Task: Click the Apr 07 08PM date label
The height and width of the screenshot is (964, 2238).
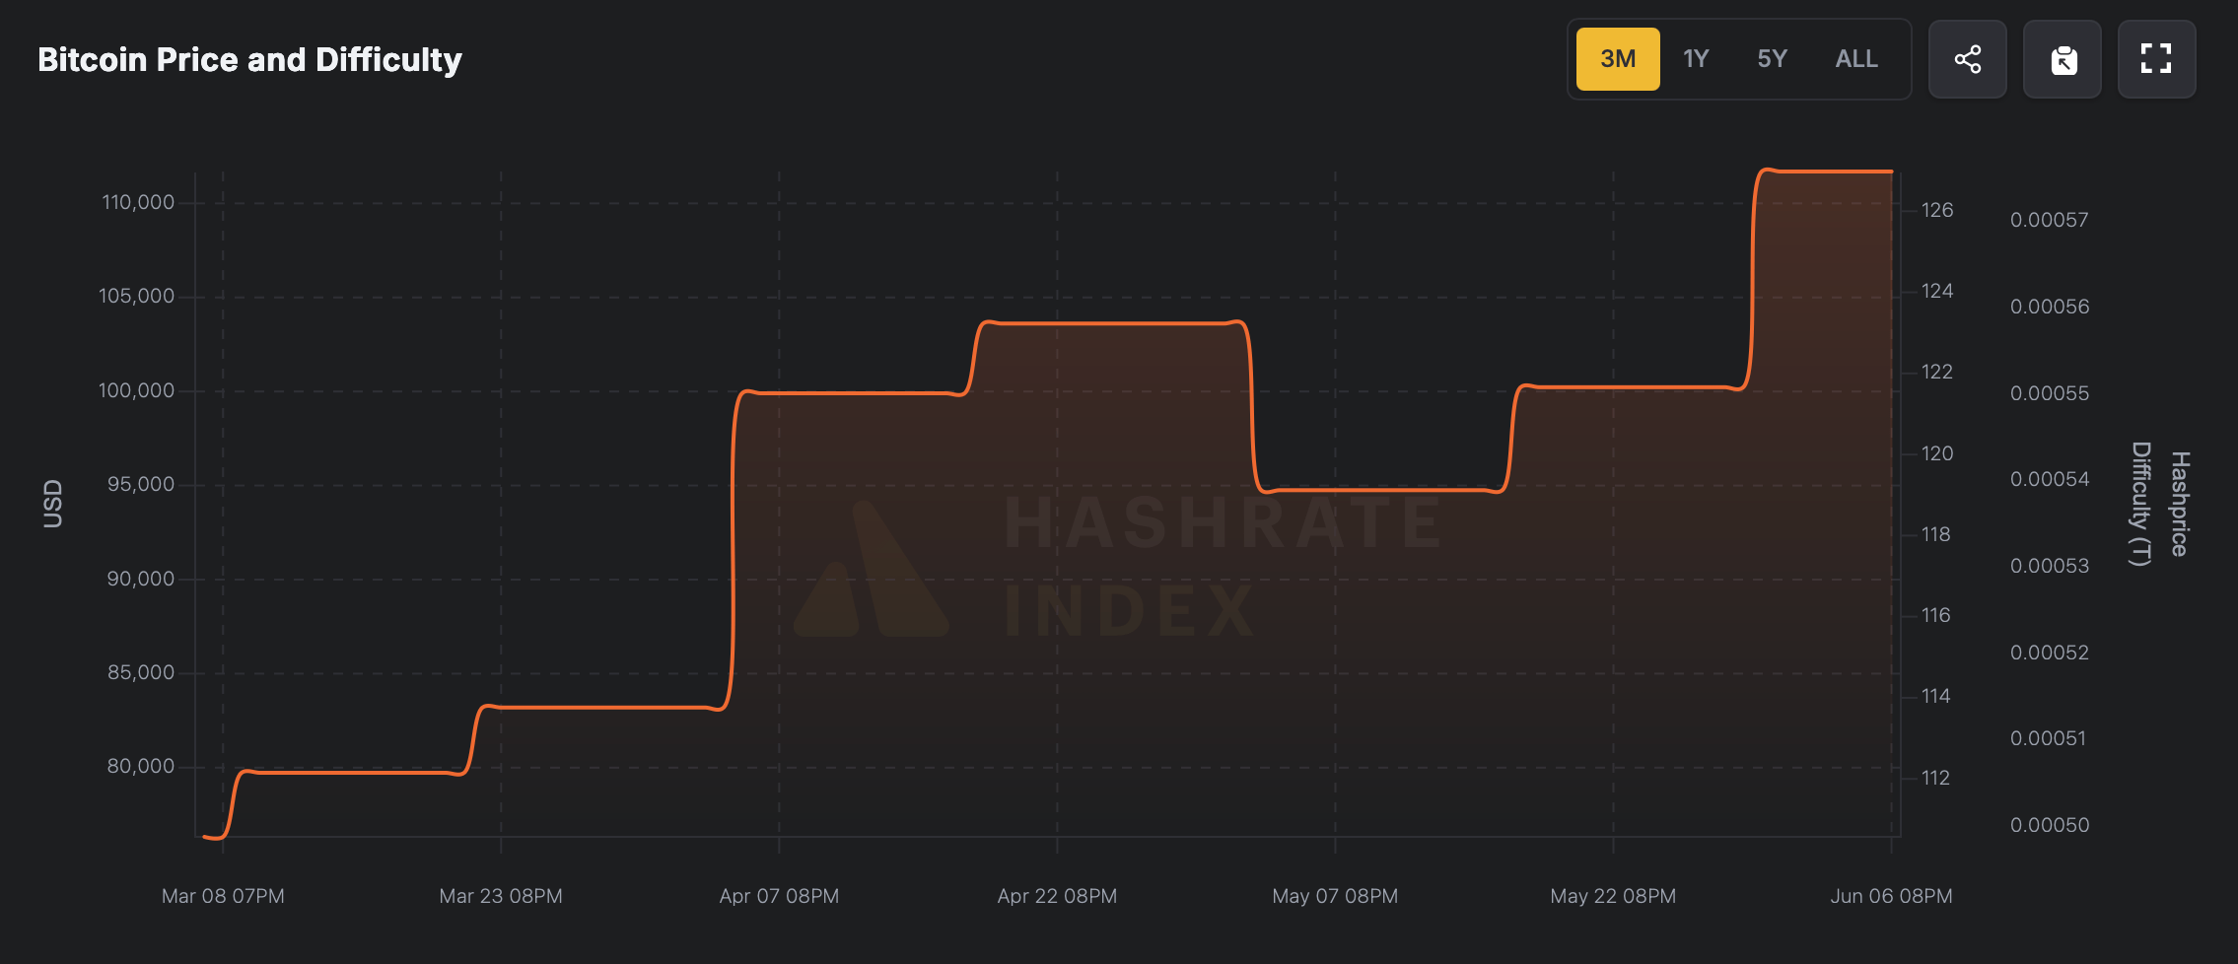Action: pos(779,896)
